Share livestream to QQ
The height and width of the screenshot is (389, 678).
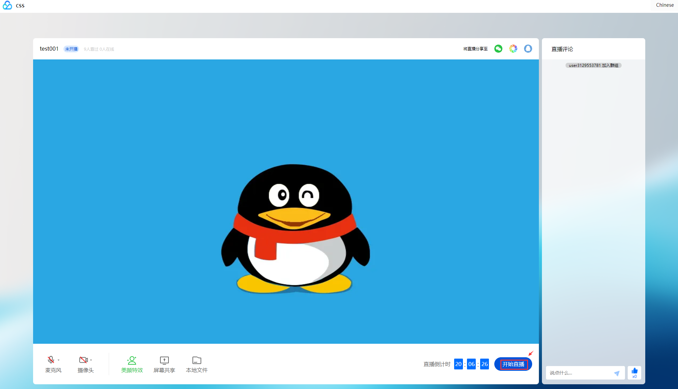tap(528, 49)
